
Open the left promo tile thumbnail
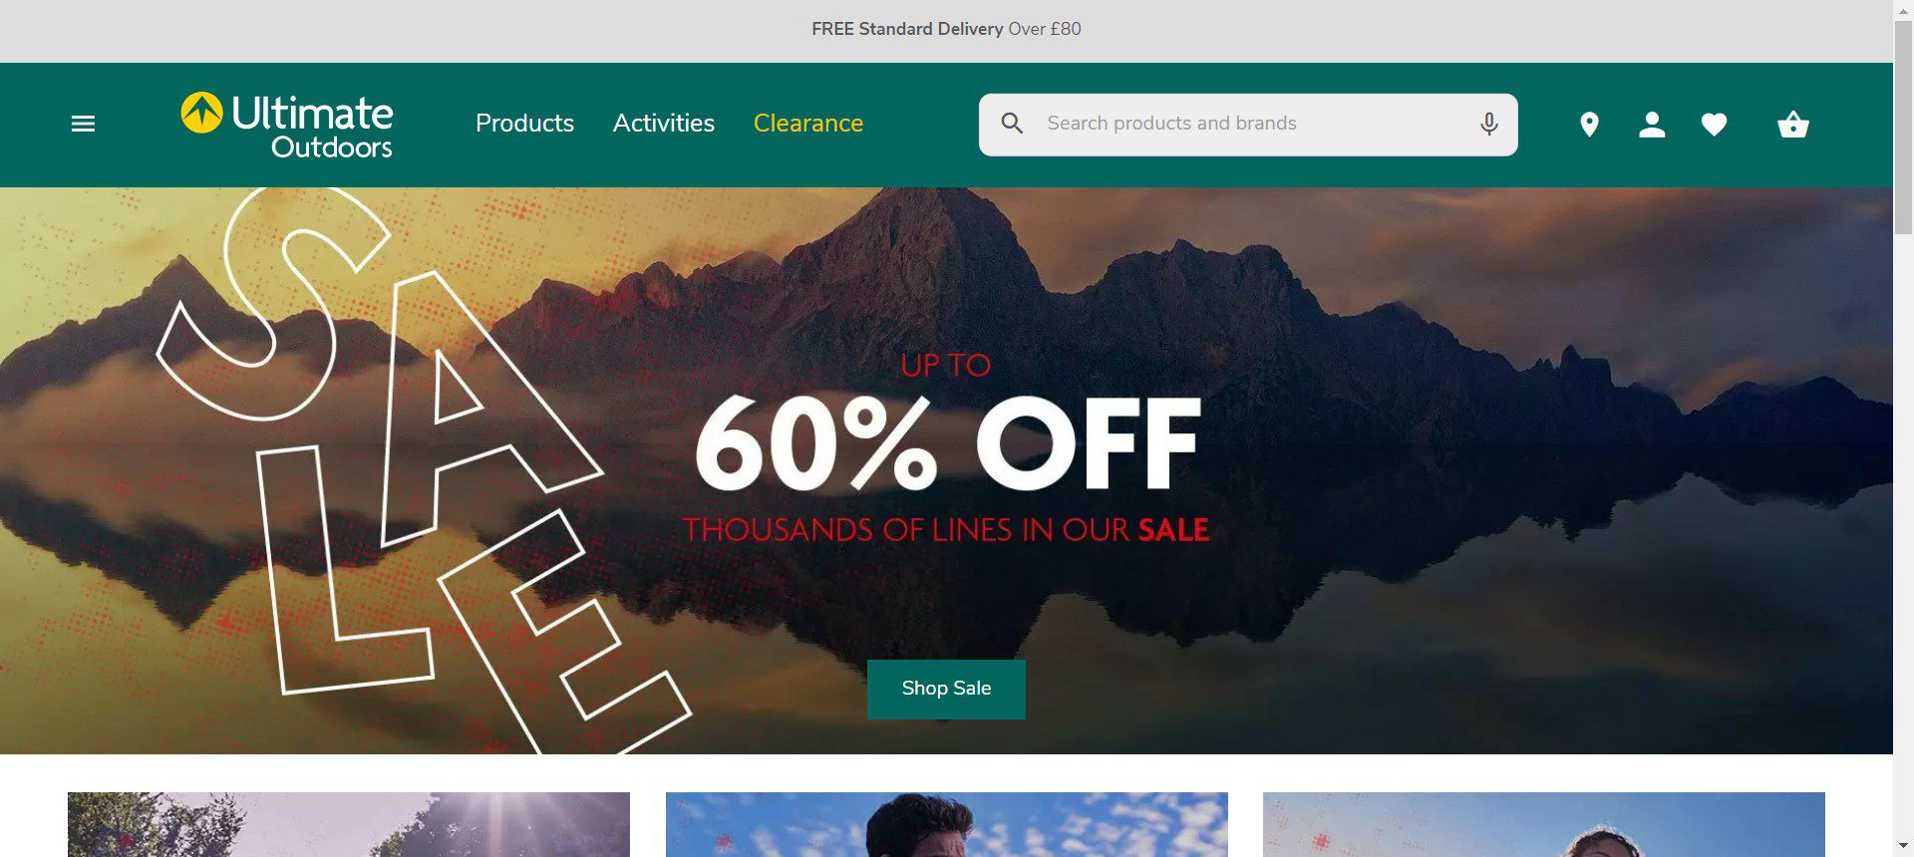[349, 824]
